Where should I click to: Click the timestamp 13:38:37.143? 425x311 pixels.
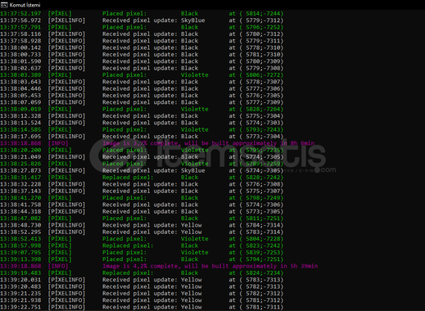click(20, 191)
